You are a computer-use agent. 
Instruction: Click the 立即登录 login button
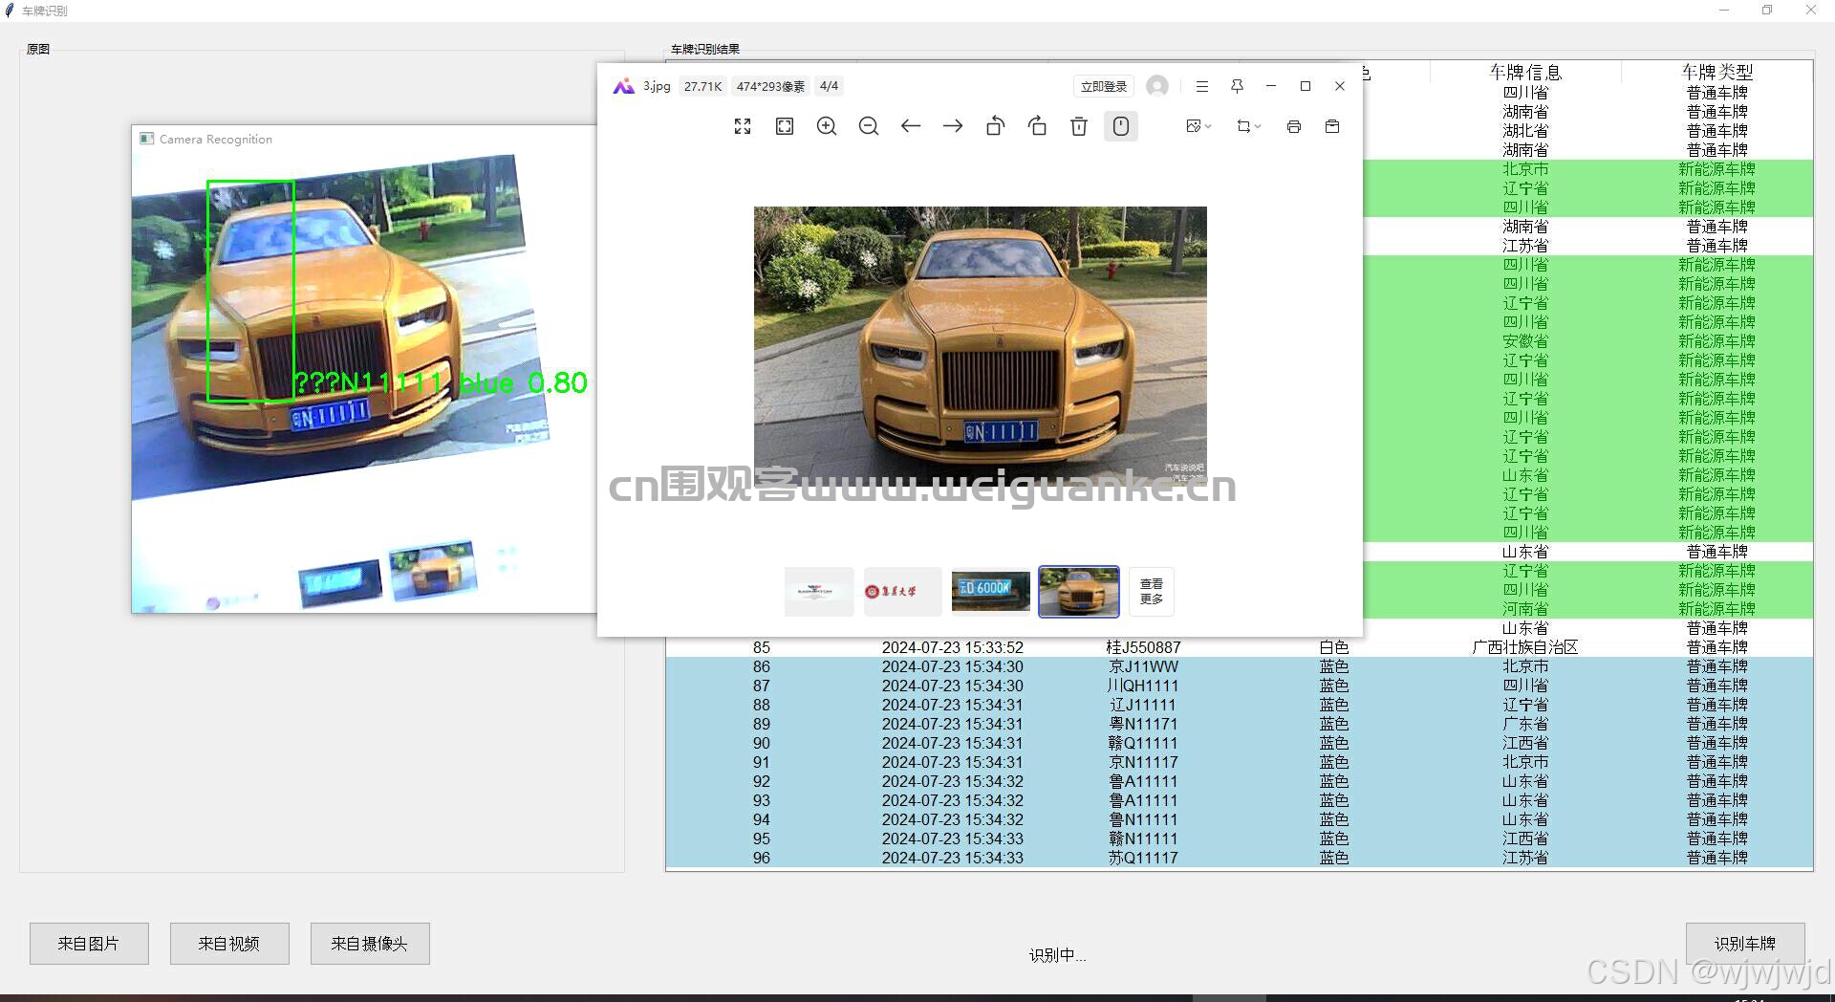tap(1104, 86)
